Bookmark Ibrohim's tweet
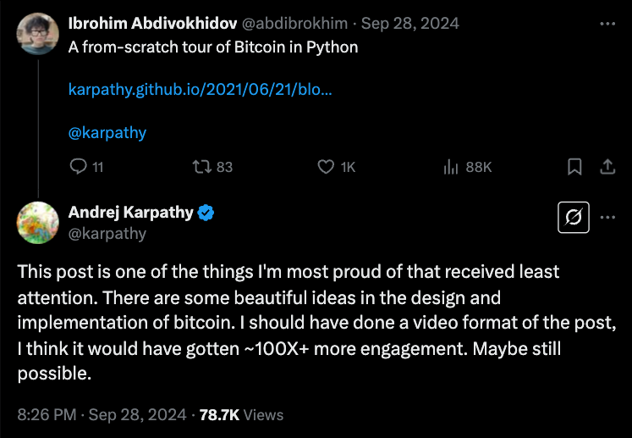 coord(574,167)
